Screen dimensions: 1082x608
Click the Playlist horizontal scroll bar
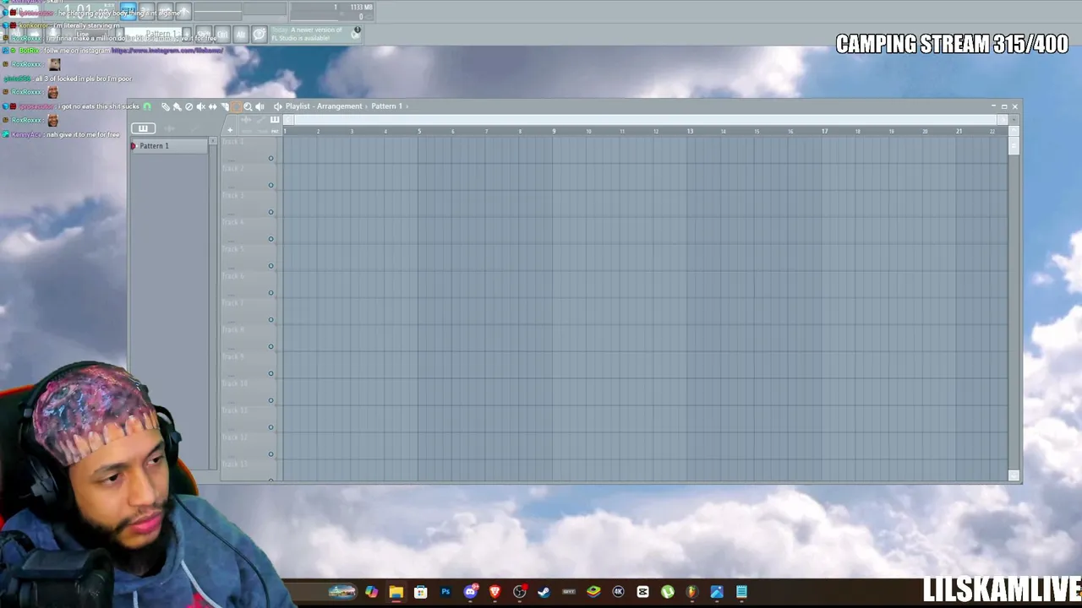(x=646, y=120)
